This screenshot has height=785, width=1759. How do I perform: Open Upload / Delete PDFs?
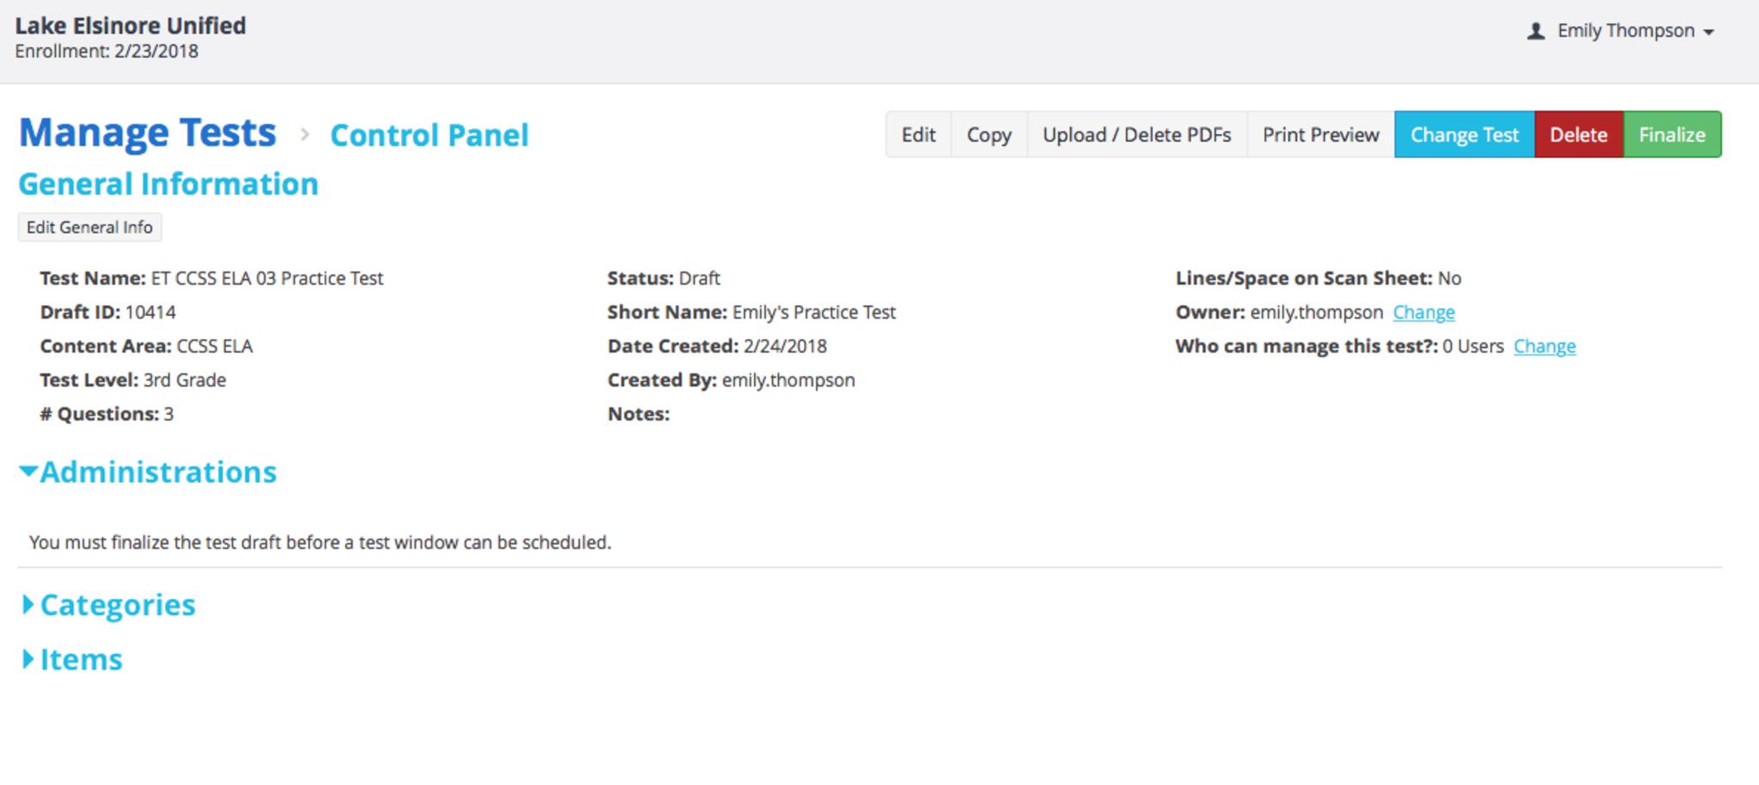pos(1136,135)
